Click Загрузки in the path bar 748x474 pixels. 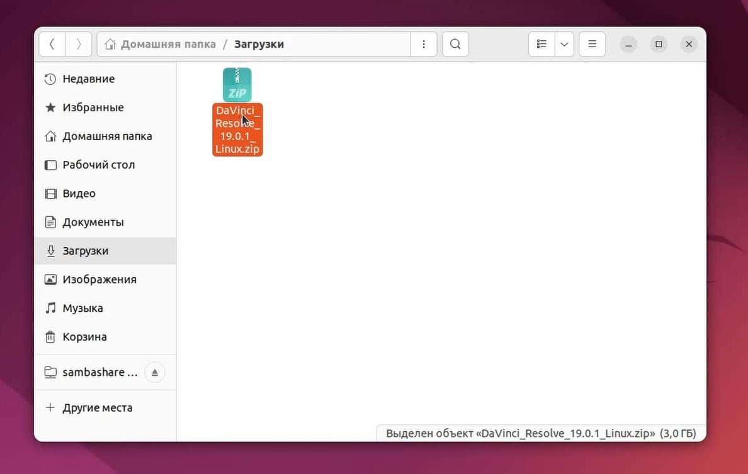click(259, 44)
